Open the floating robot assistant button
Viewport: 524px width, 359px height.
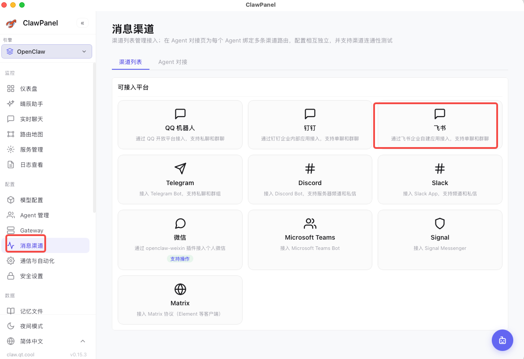pyautogui.click(x=502, y=340)
